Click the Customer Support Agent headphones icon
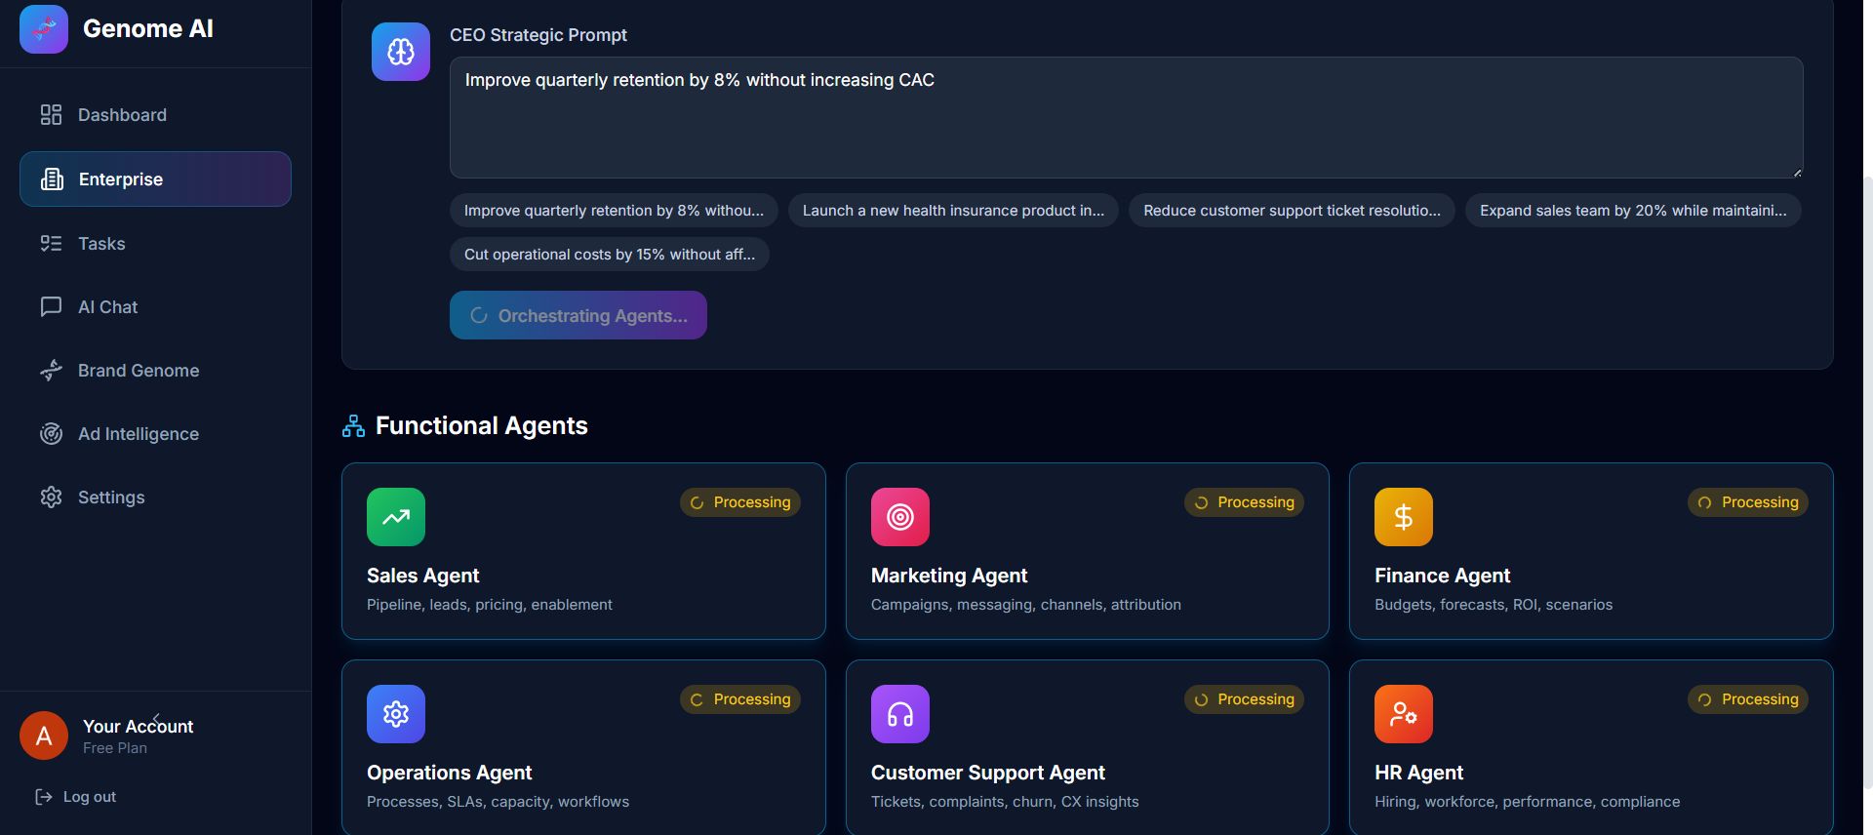 (900, 714)
